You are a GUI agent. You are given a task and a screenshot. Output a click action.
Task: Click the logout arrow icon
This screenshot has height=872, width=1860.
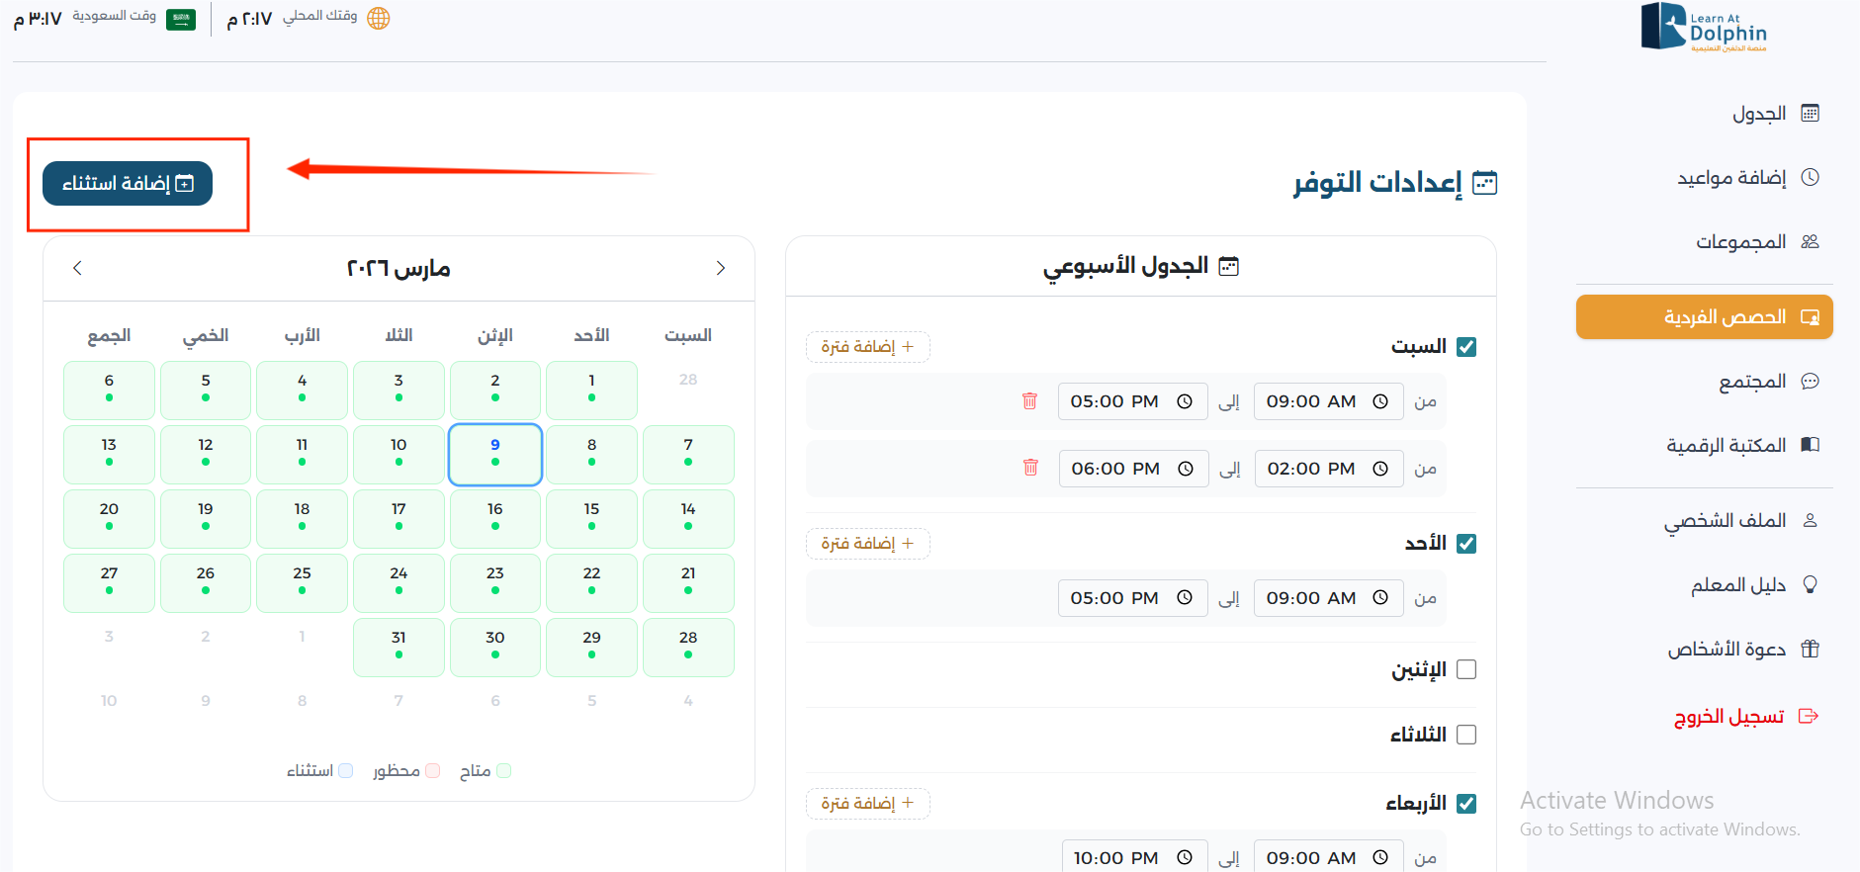[x=1809, y=716]
